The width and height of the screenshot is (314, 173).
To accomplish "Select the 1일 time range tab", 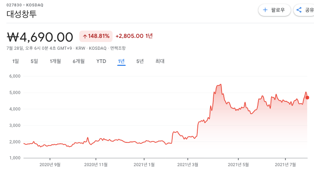I will (15, 61).
